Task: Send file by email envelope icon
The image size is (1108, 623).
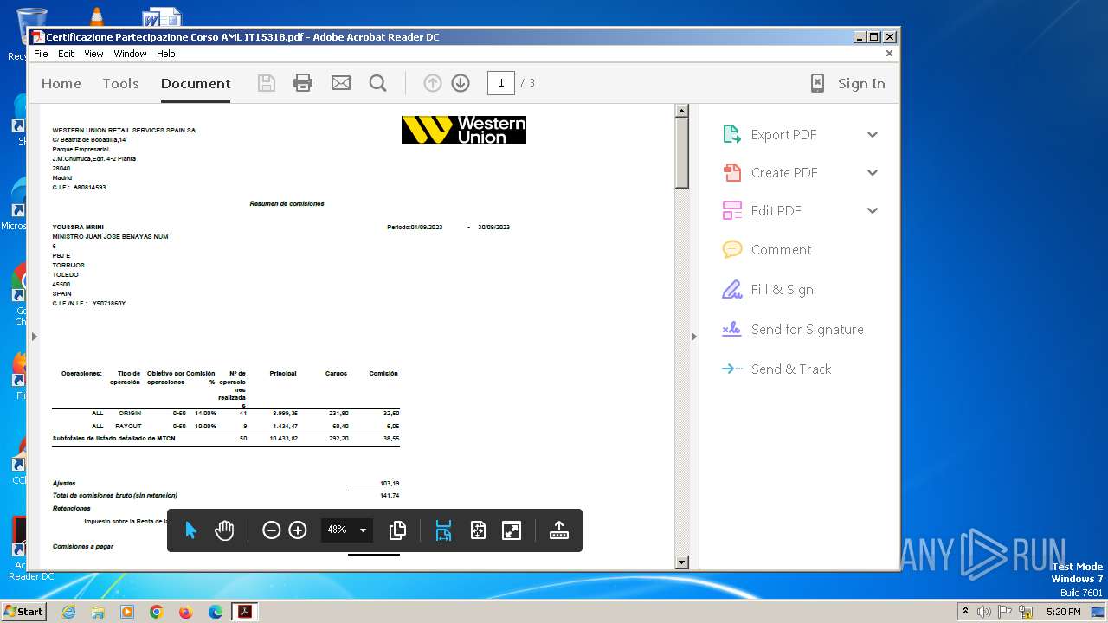Action: pos(341,83)
